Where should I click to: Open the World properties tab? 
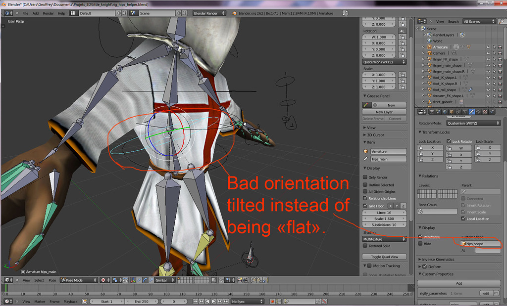click(x=445, y=112)
